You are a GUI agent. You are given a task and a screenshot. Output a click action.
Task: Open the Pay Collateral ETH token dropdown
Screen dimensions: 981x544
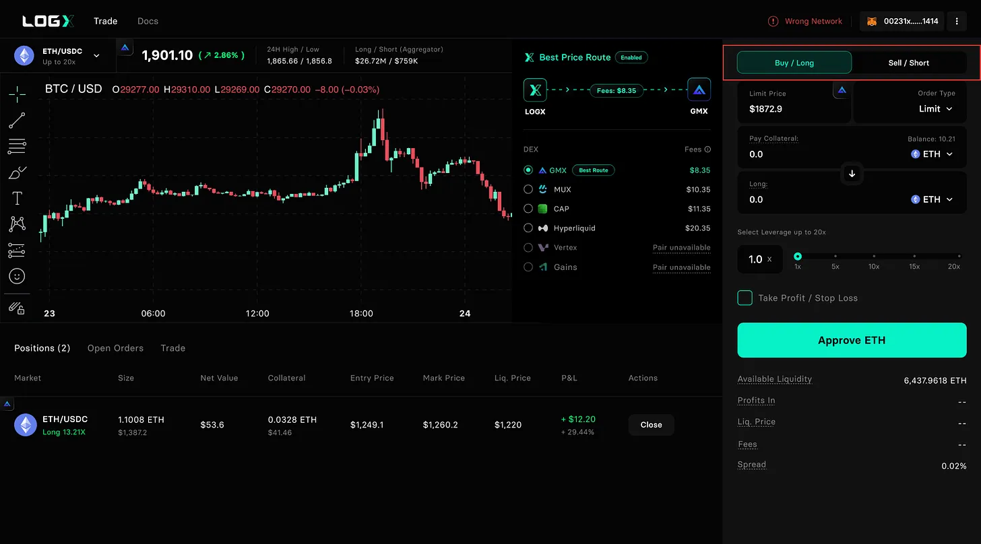tap(932, 154)
